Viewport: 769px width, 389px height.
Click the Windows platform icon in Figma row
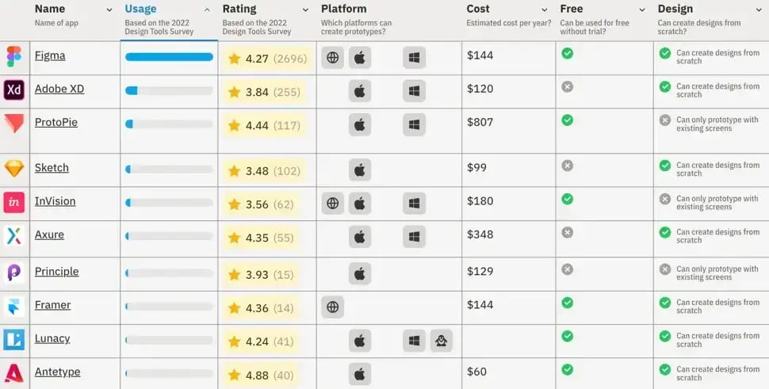coord(415,58)
